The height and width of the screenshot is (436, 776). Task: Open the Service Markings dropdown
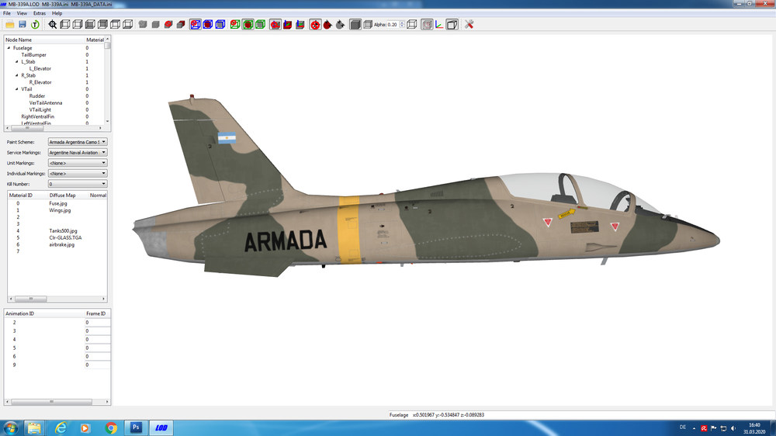pos(78,152)
